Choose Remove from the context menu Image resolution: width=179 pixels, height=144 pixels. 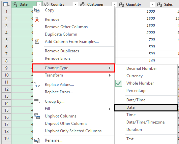[52, 19]
